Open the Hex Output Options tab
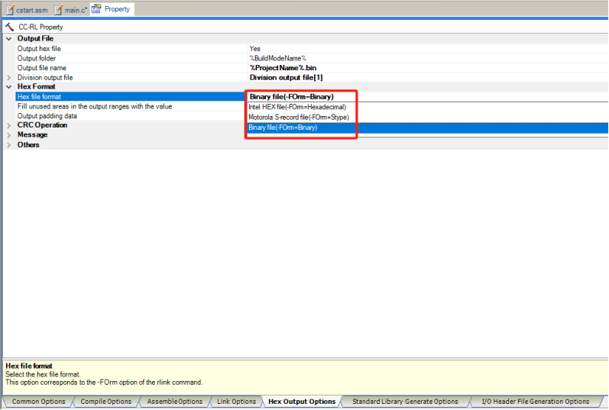The image size is (609, 410). coord(302,402)
